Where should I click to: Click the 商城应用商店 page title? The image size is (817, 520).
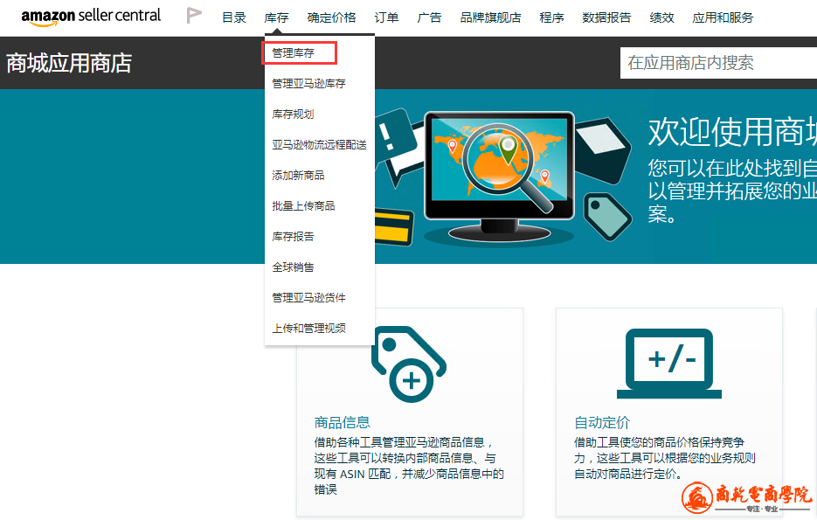pyautogui.click(x=69, y=63)
